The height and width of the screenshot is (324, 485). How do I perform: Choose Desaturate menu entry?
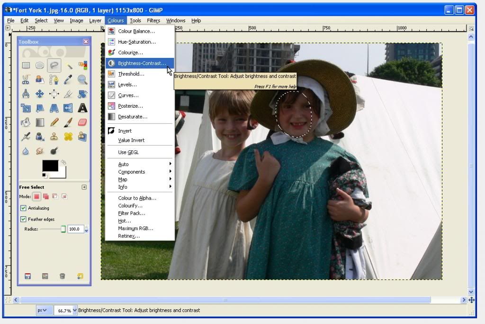point(140,117)
